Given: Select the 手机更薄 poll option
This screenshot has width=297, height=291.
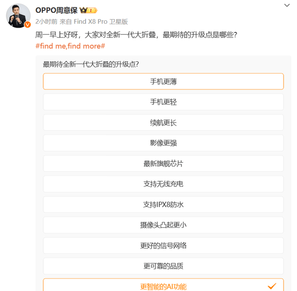Looking at the screenshot, I should click(163, 82).
